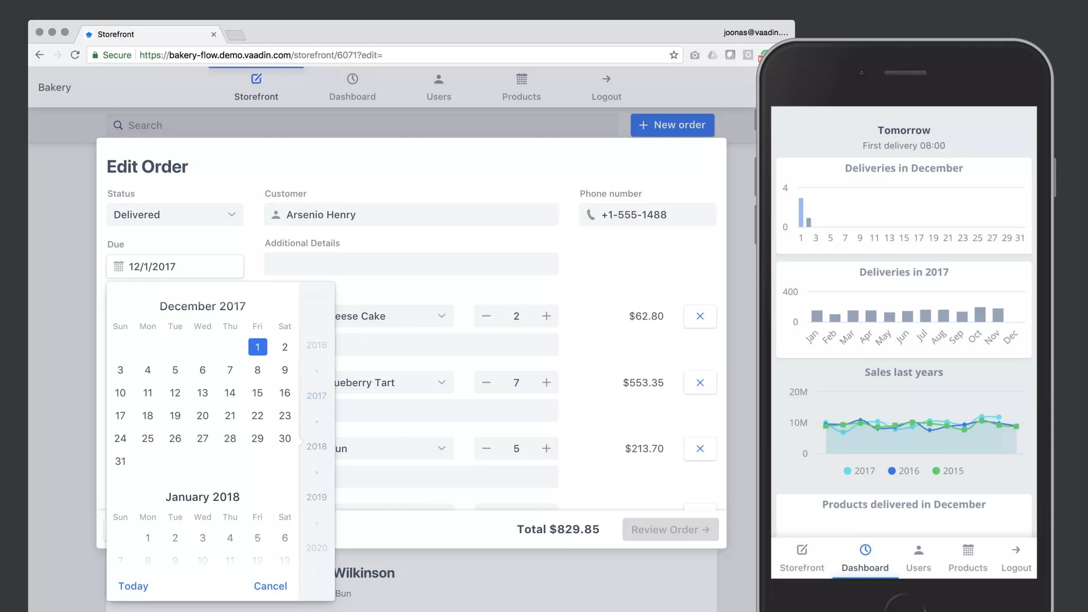Click the Users person icon
Screen dimensions: 1088x612
438,79
